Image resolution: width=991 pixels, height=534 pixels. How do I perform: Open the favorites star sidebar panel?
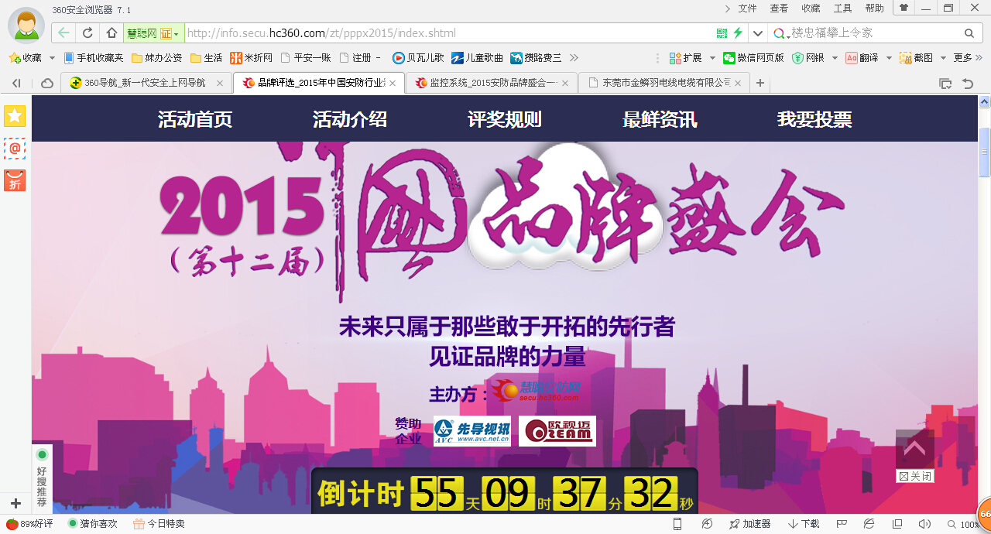click(x=15, y=116)
